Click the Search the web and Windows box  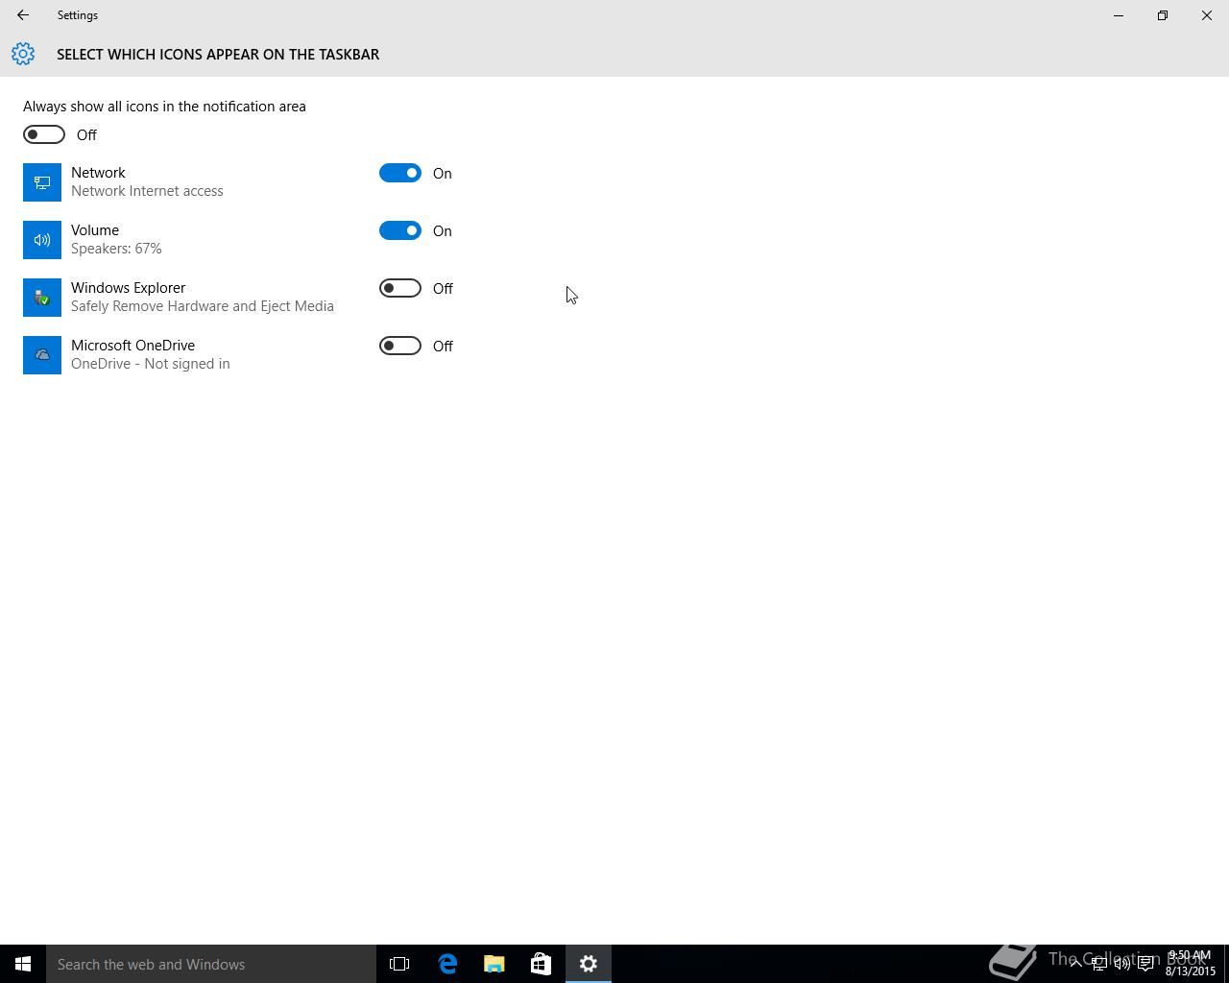point(211,964)
